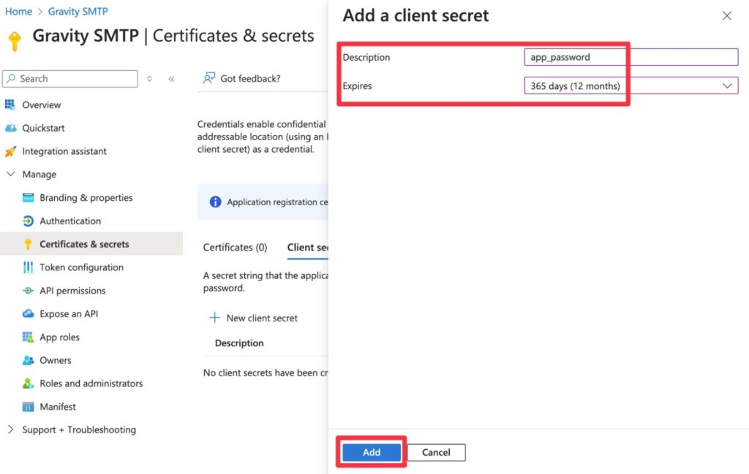Expand Support + Troubleshooting section
Viewport: 749px width, 474px height.
pyautogui.click(x=10, y=429)
